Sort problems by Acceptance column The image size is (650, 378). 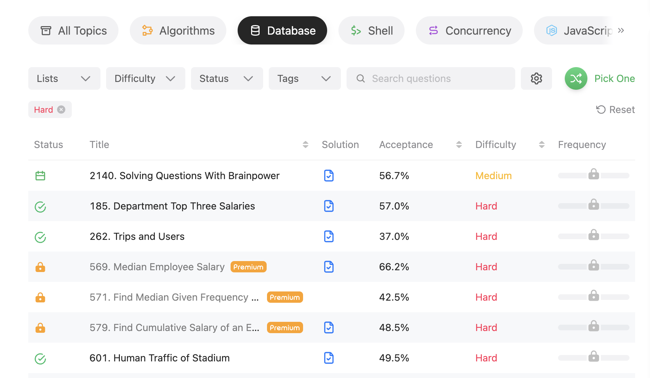click(x=459, y=144)
